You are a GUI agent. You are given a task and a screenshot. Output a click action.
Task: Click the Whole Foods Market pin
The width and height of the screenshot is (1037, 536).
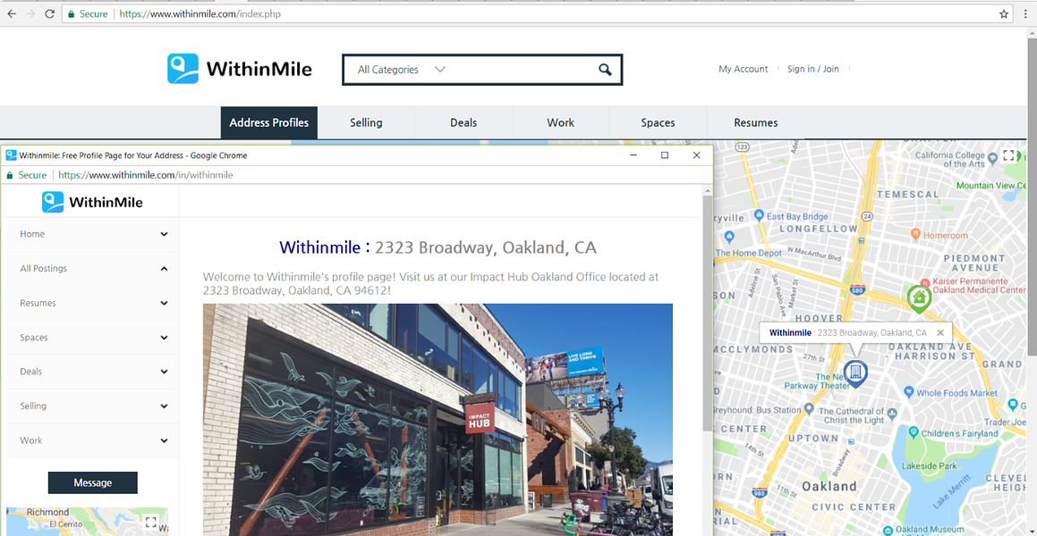(909, 393)
